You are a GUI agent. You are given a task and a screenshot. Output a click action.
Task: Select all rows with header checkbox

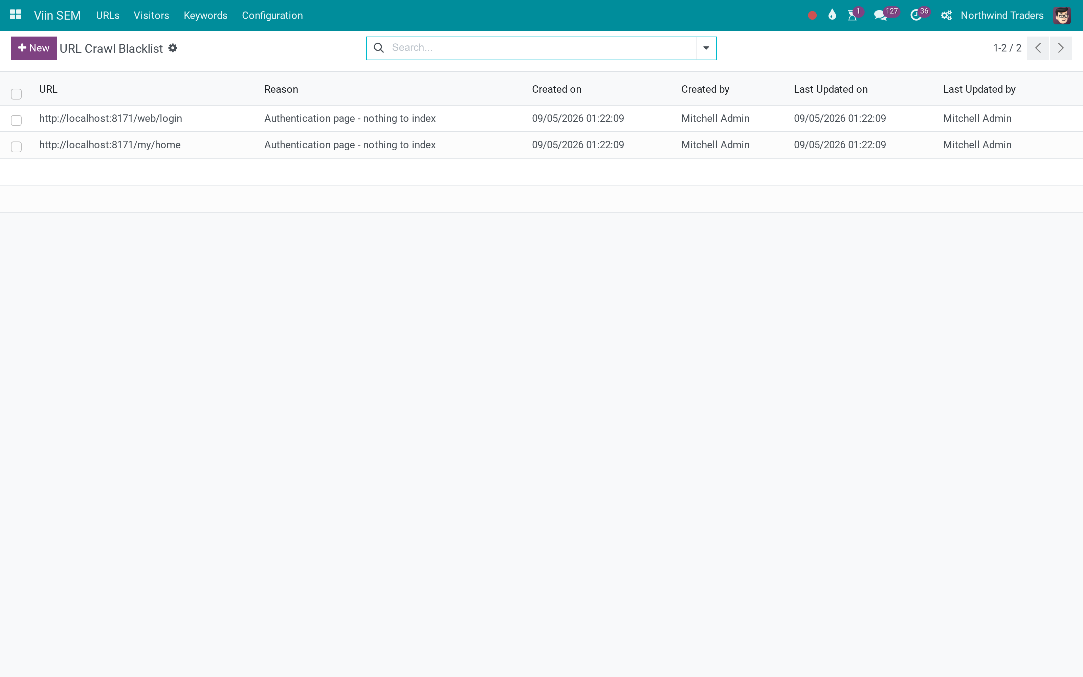point(16,94)
